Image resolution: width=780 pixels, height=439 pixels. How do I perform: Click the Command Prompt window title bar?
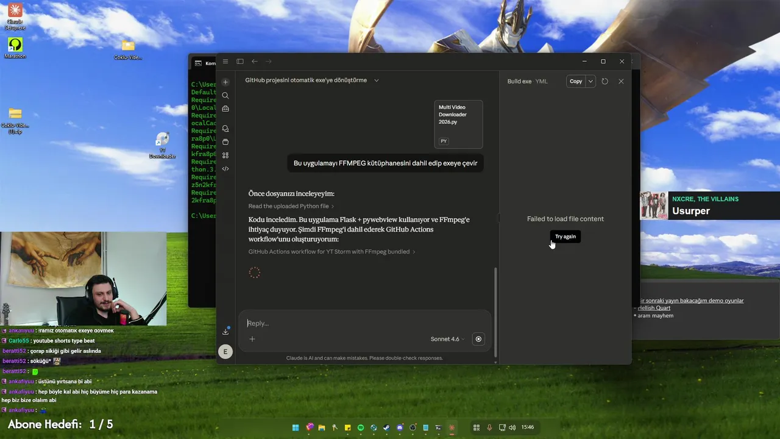(x=202, y=63)
